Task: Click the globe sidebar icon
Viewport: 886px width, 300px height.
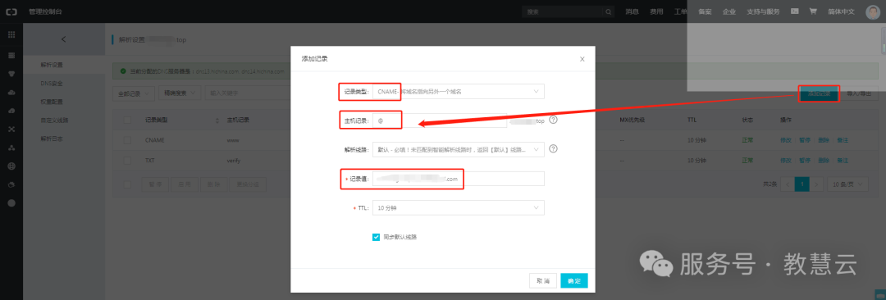Action: 11,166
